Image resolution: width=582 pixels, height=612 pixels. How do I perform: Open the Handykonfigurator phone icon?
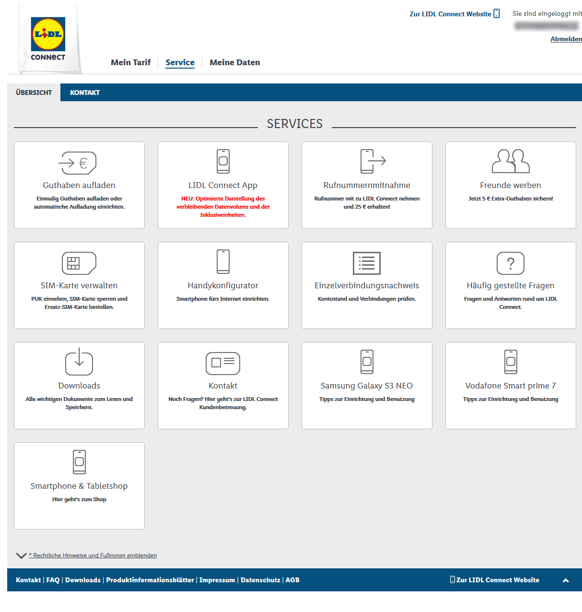click(x=223, y=261)
